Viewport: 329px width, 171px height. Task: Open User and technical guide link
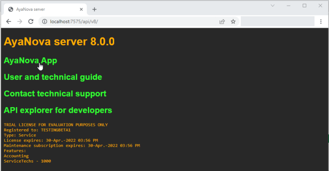(x=53, y=77)
